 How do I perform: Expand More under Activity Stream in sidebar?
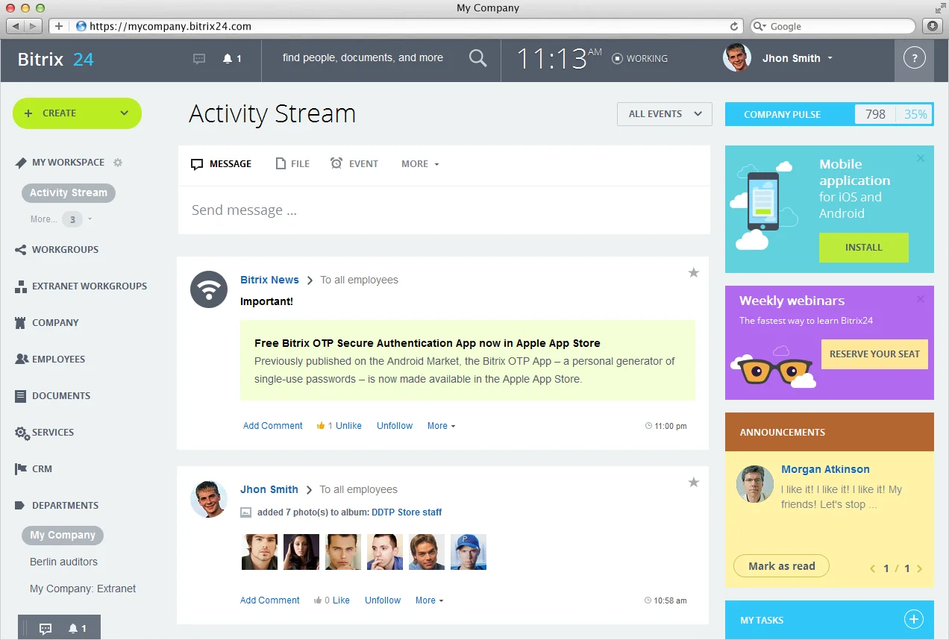[x=61, y=219]
